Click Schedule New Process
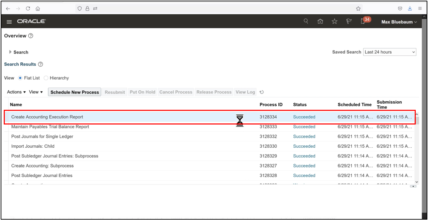Viewport: 428px width, 221px height. click(x=74, y=92)
